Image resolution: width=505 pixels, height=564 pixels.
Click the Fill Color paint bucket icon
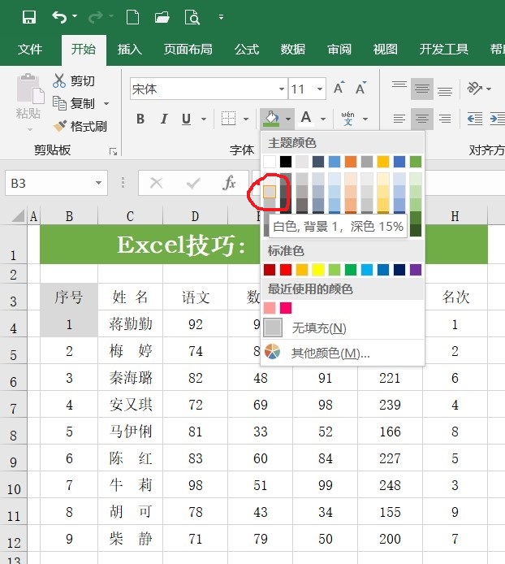pyautogui.click(x=271, y=119)
